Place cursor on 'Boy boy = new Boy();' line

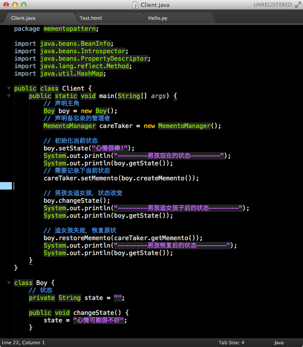click(80, 111)
